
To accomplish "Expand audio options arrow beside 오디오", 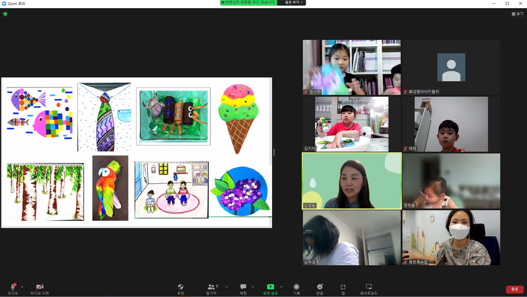I will [22, 287].
